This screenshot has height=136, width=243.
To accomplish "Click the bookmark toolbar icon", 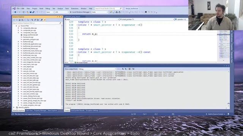I will [x=146, y=12].
